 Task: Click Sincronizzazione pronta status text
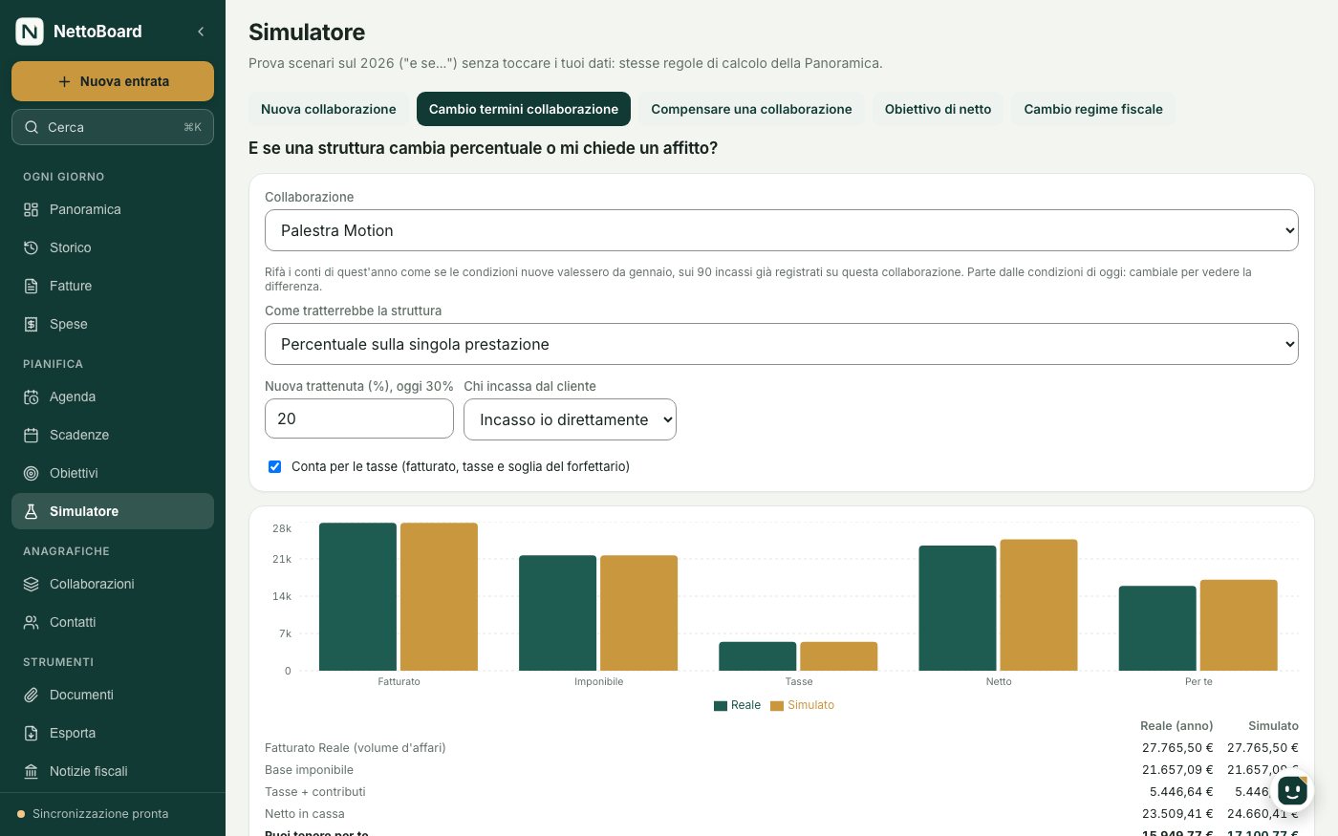coord(100,814)
